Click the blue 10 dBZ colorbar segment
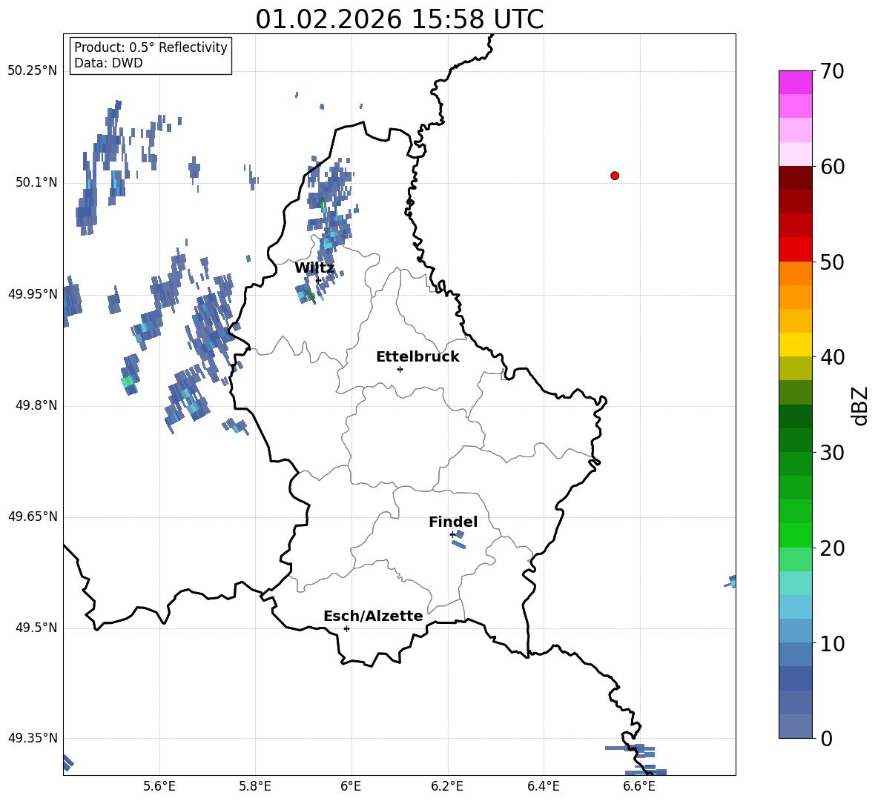This screenshot has height=801, width=878. (795, 631)
